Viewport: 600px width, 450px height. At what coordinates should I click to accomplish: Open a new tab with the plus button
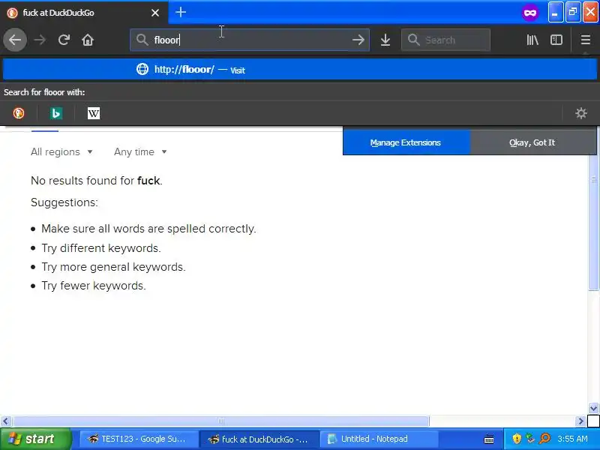[181, 12]
